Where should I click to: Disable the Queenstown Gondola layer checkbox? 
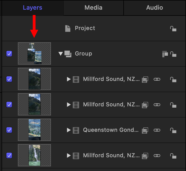click(x=9, y=130)
